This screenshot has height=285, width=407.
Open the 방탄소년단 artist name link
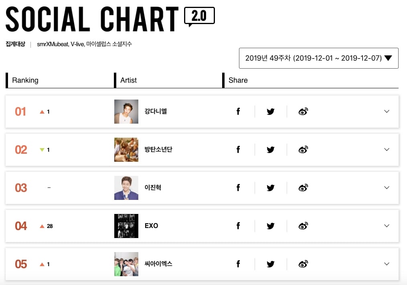pos(158,150)
